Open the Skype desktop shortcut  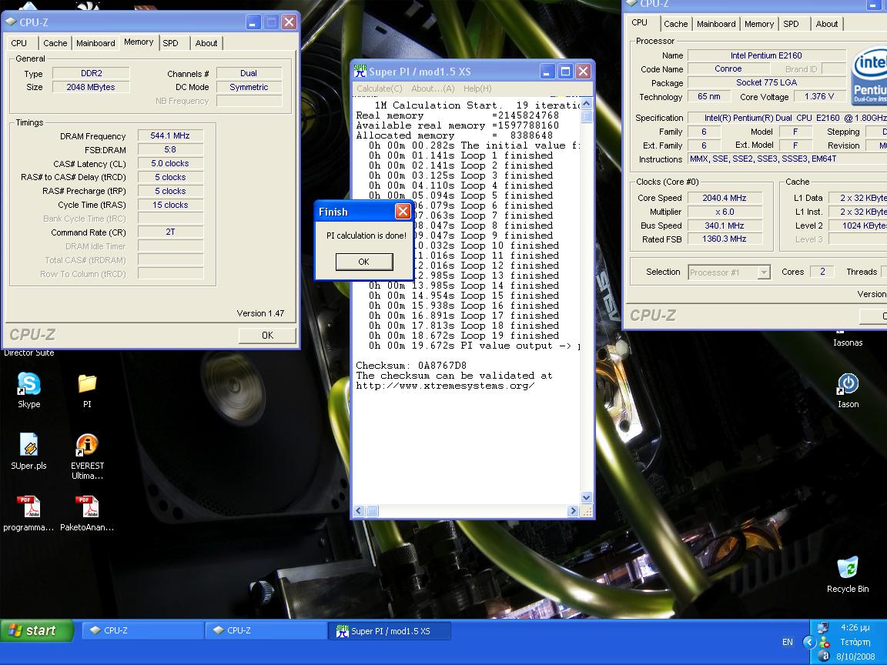(x=28, y=384)
